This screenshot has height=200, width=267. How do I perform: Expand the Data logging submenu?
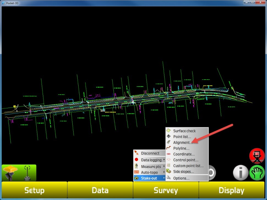151,160
